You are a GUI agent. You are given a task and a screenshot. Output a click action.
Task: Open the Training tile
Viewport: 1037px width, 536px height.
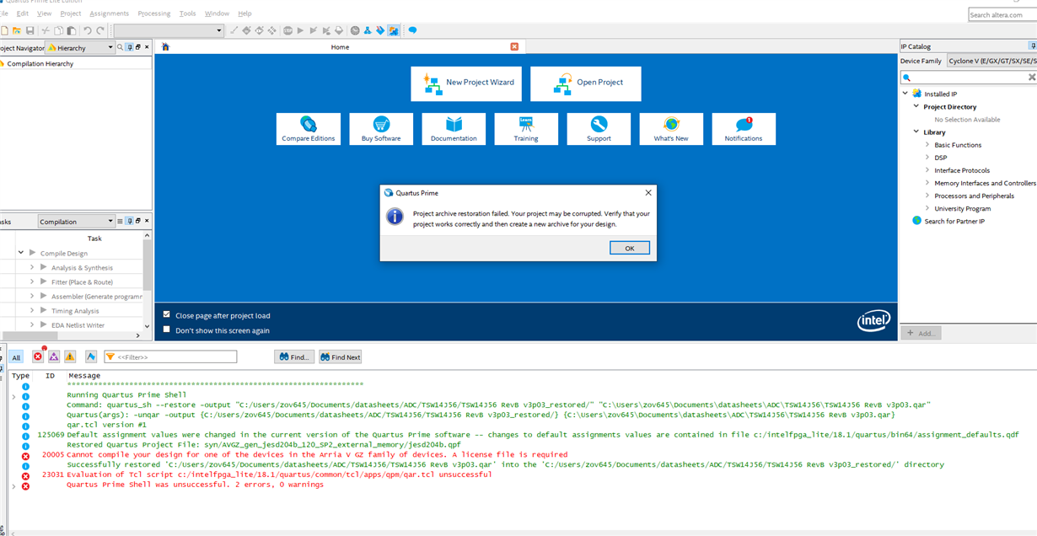tap(526, 129)
